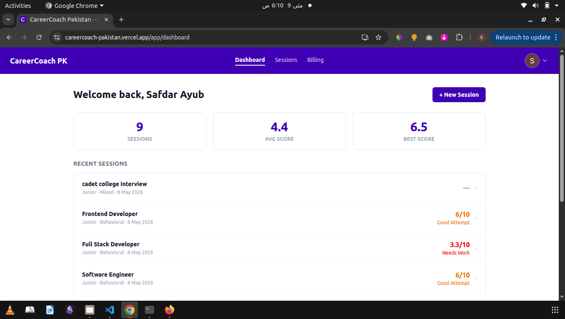Open the Software Engineer session
Image resolution: width=565 pixels, height=319 pixels.
pos(280,278)
